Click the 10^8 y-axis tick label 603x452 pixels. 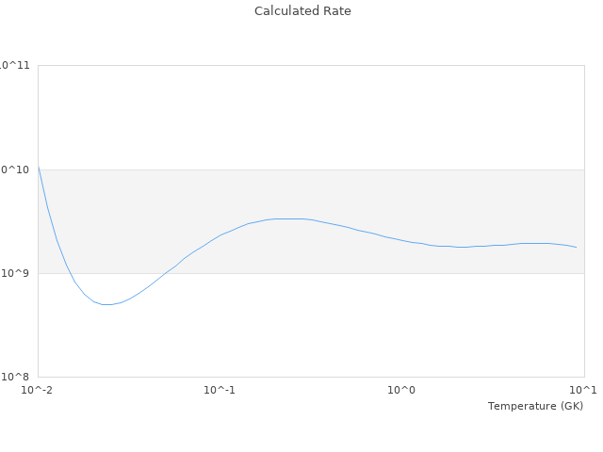click(x=17, y=378)
